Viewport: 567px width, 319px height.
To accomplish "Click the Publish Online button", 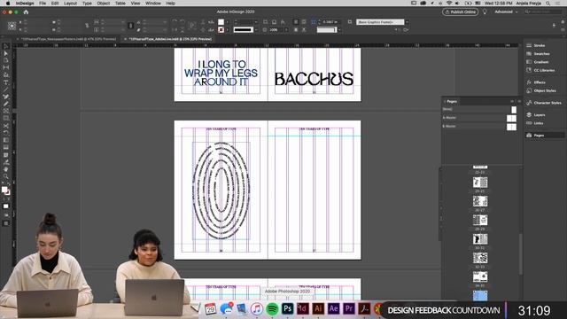I will tap(460, 12).
